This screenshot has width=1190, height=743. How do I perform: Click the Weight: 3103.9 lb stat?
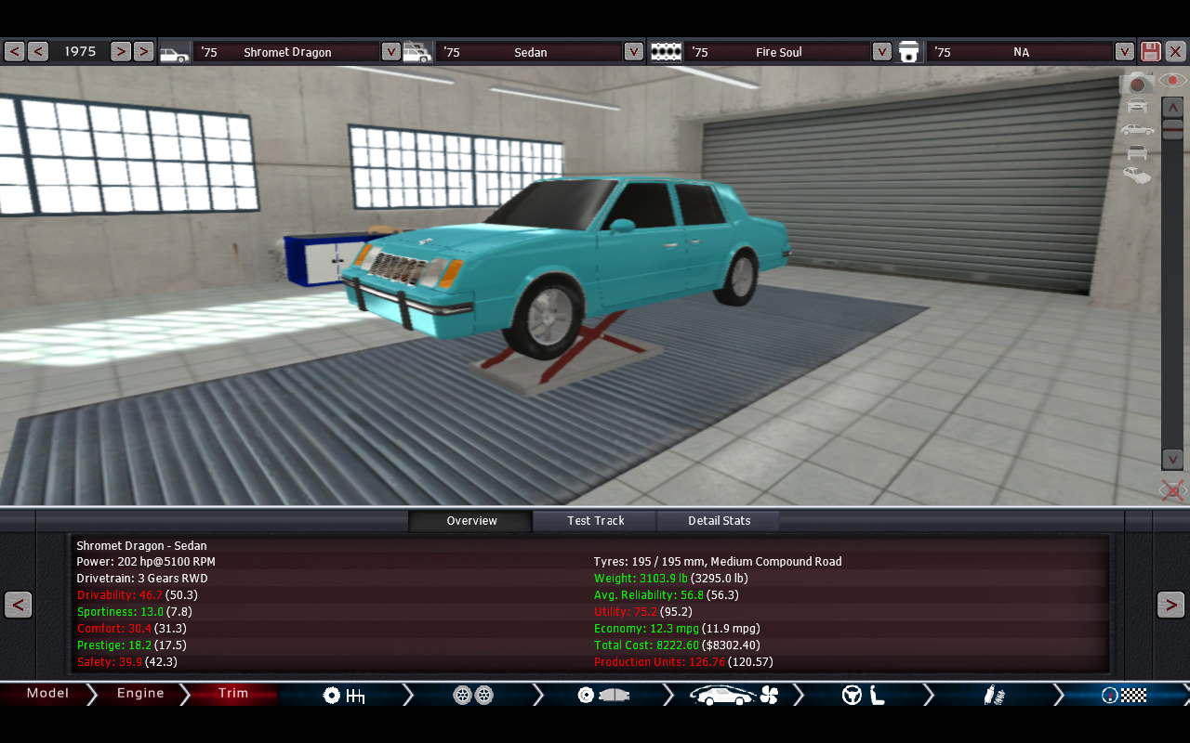641,579
